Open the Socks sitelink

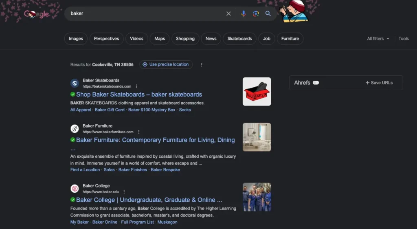tap(185, 110)
